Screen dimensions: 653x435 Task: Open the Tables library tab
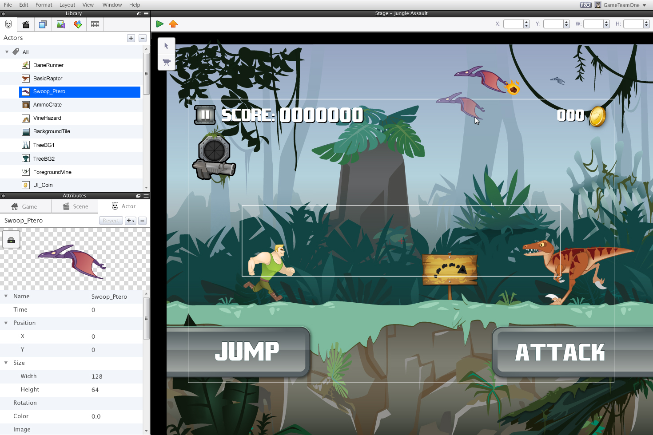pos(95,24)
